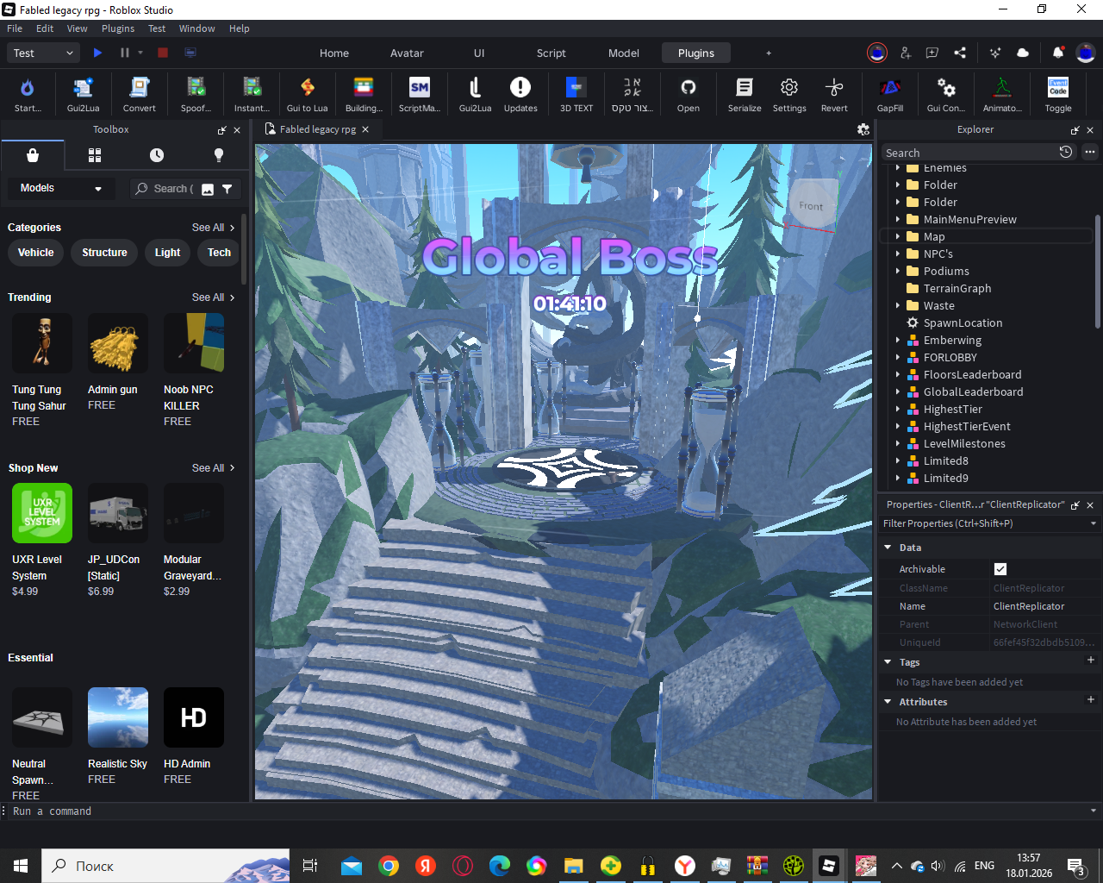The image size is (1103, 883).
Task: Expand the Emberwing model
Action: (x=898, y=340)
